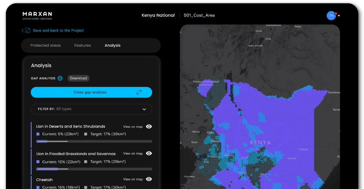The width and height of the screenshot is (364, 189).
Task: Expand the user menu dropdown arrow
Action: (x=339, y=16)
